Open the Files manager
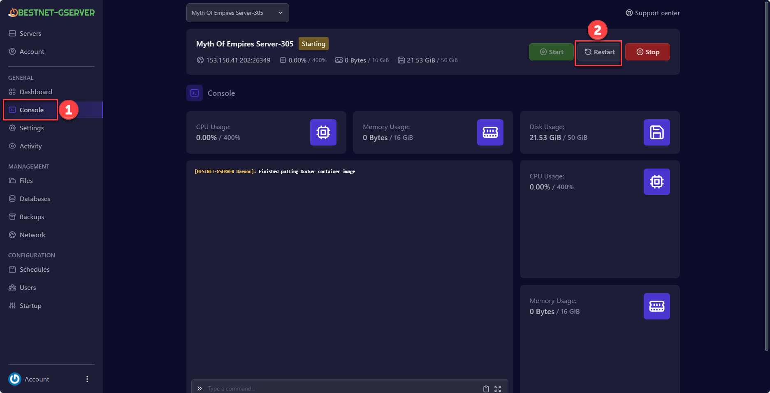 [x=26, y=180]
